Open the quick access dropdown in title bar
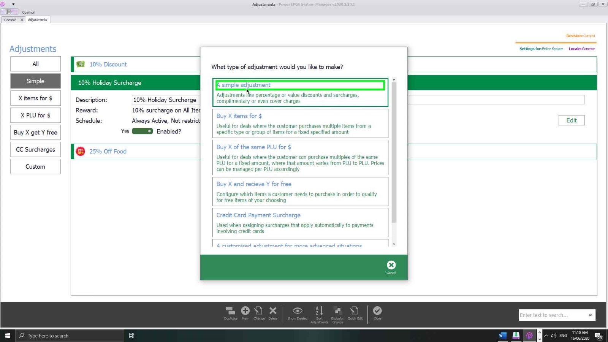 point(13,4)
